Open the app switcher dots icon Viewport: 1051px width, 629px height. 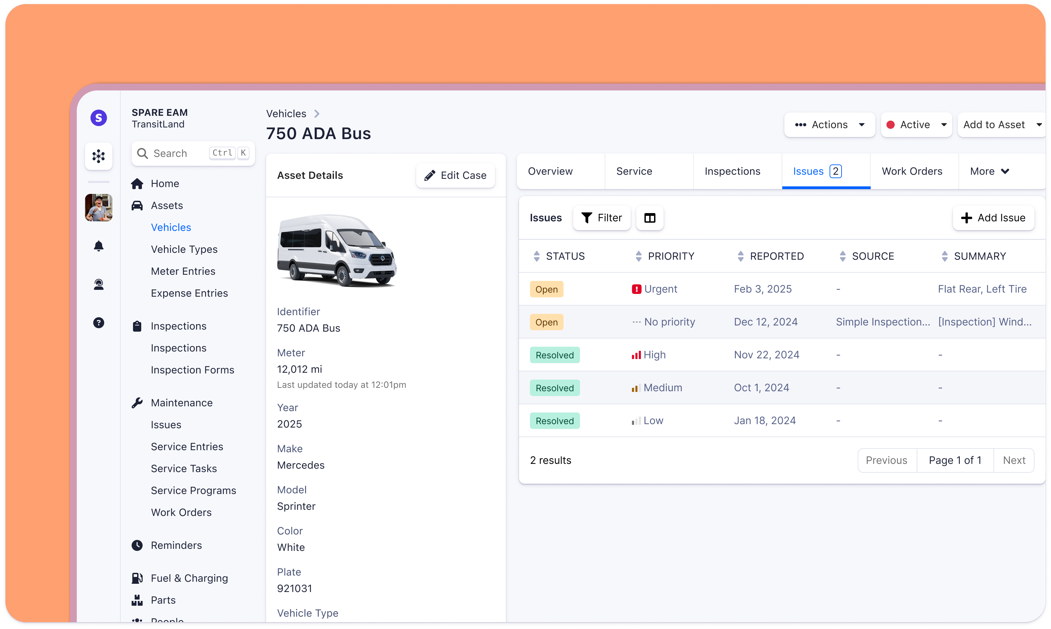pos(98,157)
